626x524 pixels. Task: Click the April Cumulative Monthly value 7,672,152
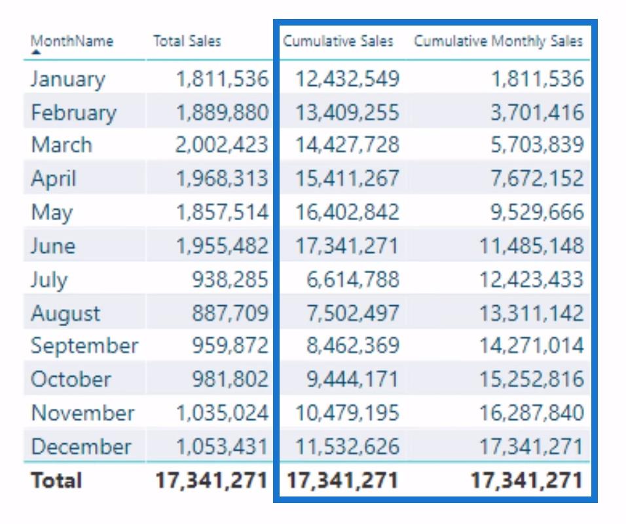[x=538, y=179]
